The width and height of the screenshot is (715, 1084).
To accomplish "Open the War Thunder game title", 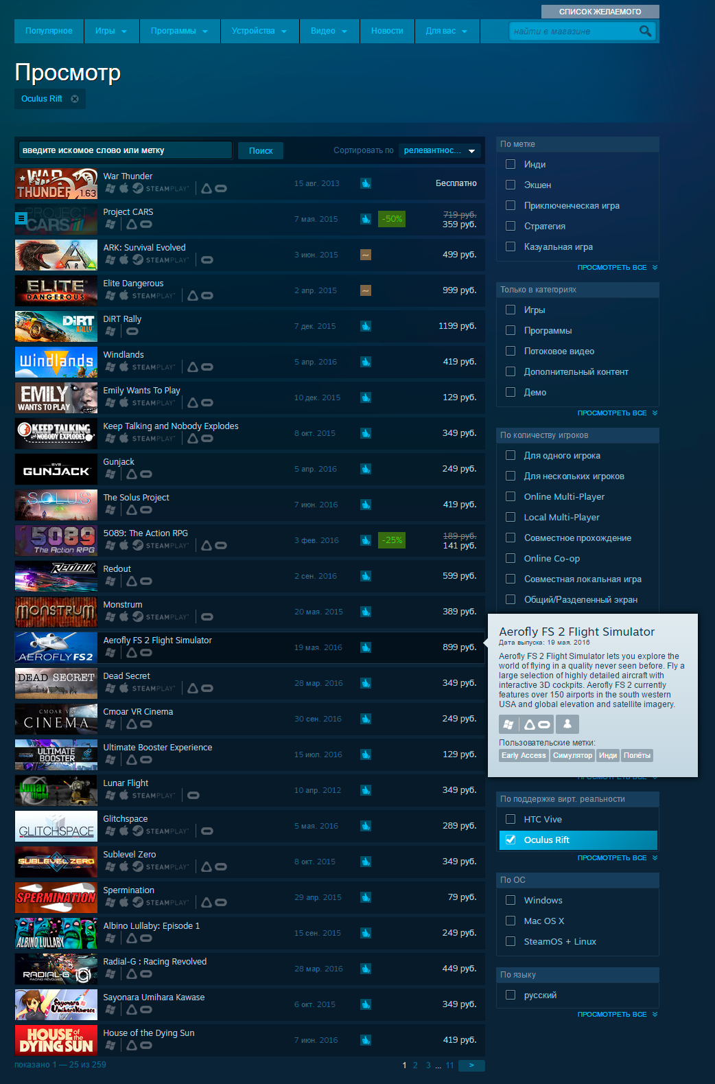I will [128, 176].
